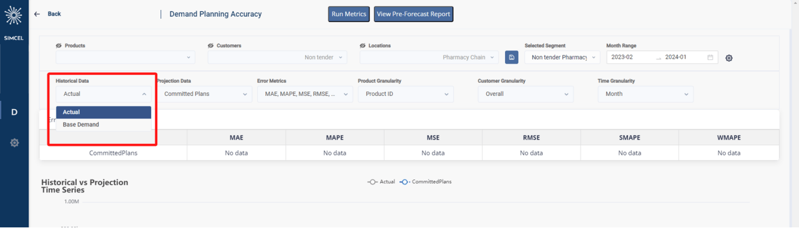Click the save segment icon
799x228 pixels.
pos(512,57)
